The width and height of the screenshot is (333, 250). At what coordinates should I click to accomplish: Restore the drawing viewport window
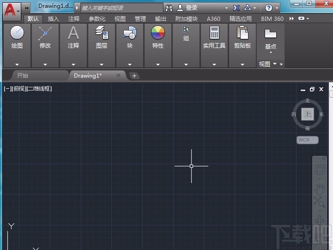[x=312, y=90]
